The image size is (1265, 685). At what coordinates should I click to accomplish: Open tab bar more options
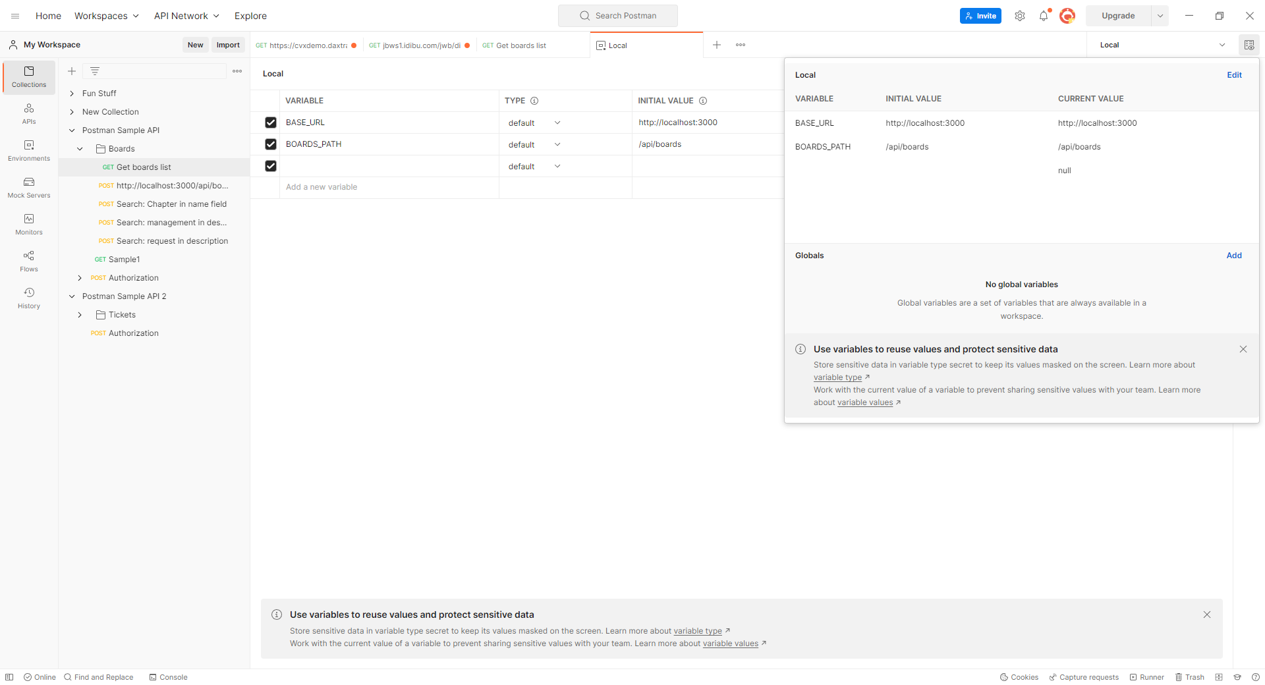(x=741, y=45)
